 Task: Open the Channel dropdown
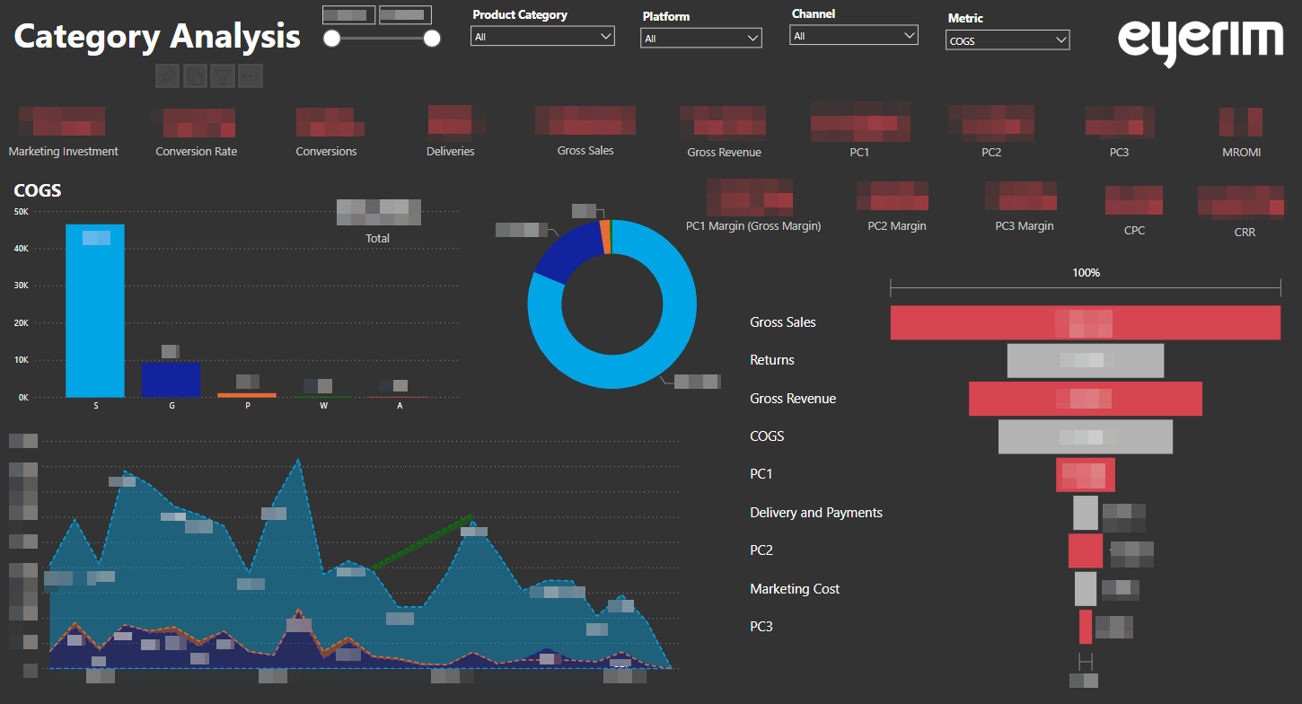pos(854,36)
